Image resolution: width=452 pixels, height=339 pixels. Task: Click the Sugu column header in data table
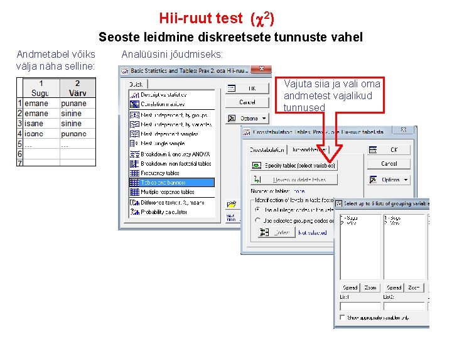(x=41, y=89)
